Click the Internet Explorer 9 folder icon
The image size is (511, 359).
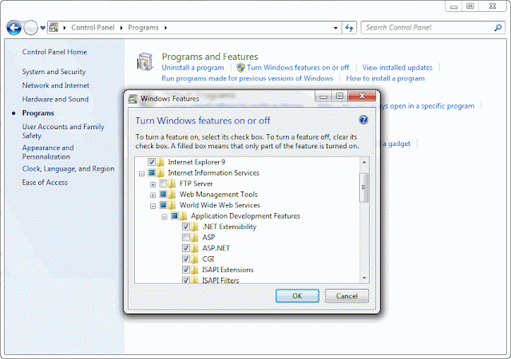click(160, 162)
